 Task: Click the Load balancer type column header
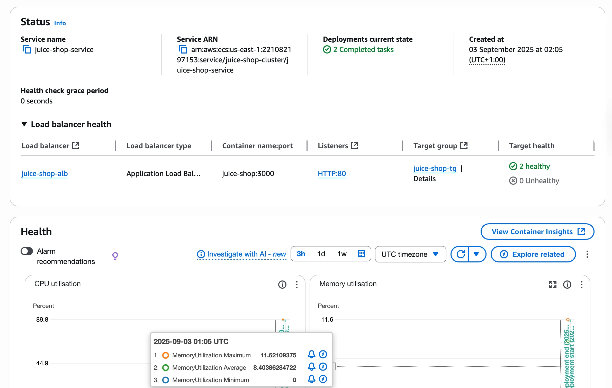(x=159, y=146)
